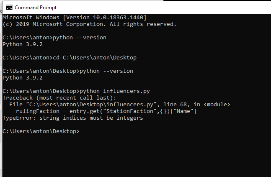
Task: Click the Command Prompt system menu icon
Action: click(x=9, y=8)
